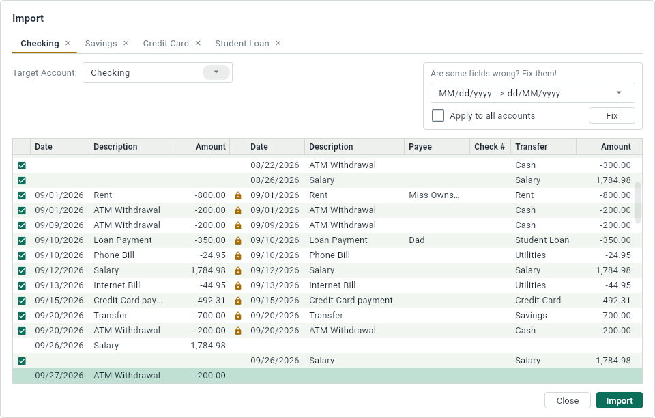Screen dimensions: 655x418
Task: Click the Transfer column header
Action: point(543,147)
